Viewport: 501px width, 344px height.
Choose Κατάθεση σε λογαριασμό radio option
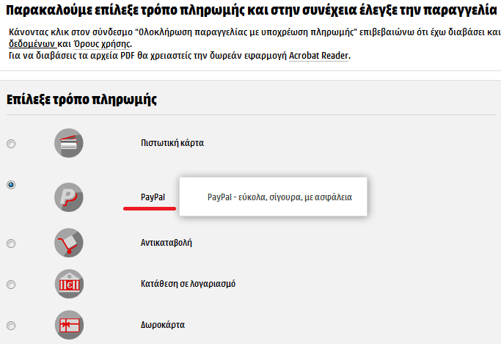point(11,285)
